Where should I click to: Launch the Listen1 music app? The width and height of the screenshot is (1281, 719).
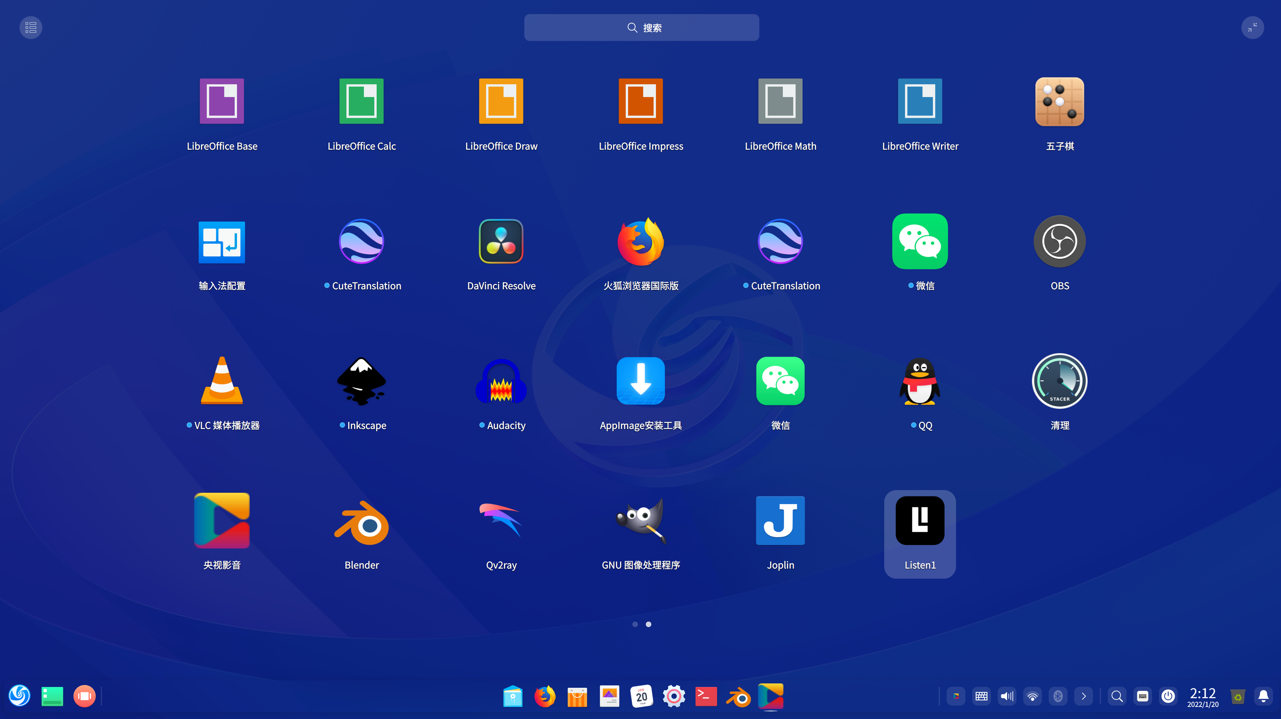click(x=919, y=521)
